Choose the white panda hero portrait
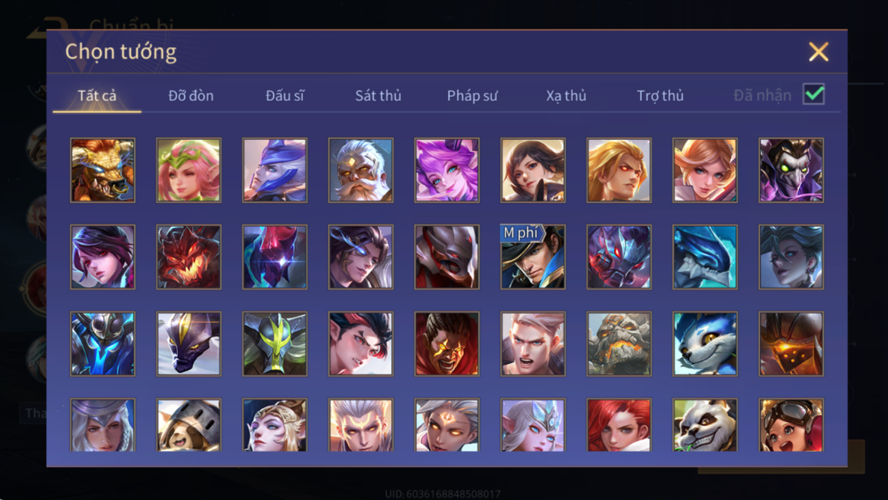888x500 pixels. (x=705, y=424)
